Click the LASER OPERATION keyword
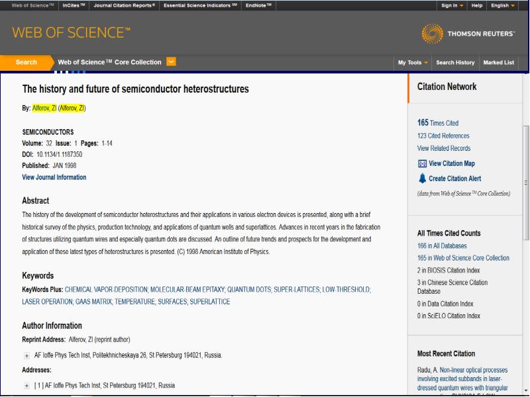 [x=47, y=302]
